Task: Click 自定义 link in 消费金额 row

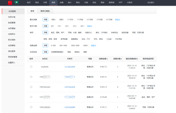Action: pos(94,45)
